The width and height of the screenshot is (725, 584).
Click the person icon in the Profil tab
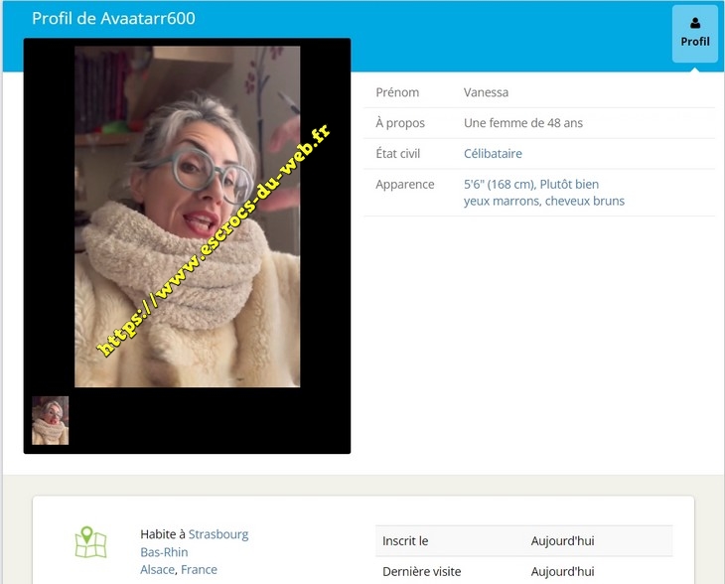coord(694,23)
